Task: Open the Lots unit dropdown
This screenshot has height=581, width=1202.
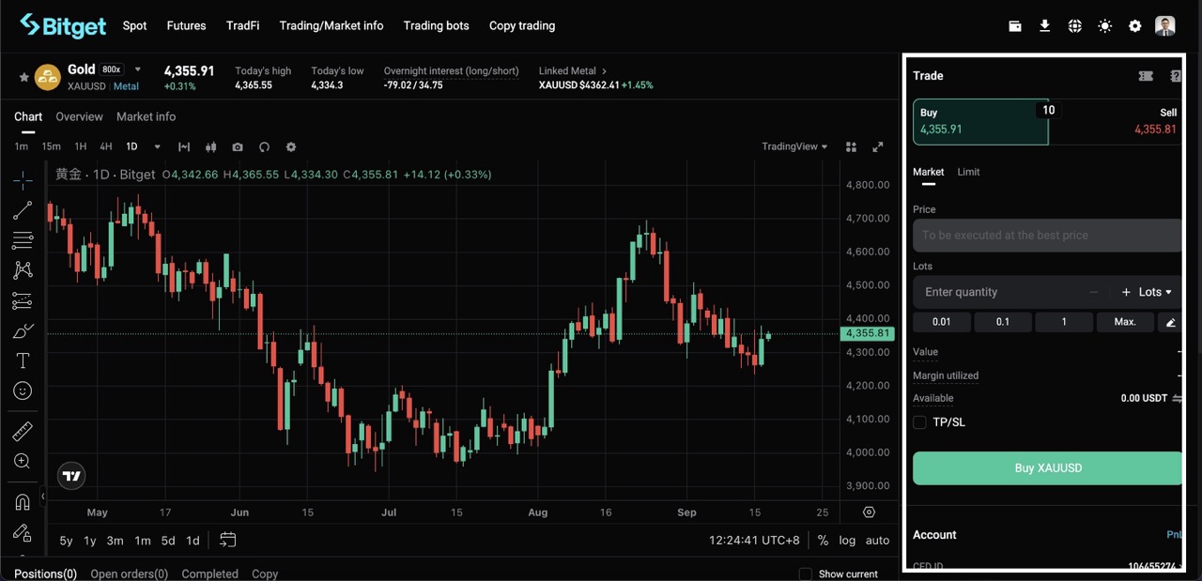Action: (x=1155, y=292)
